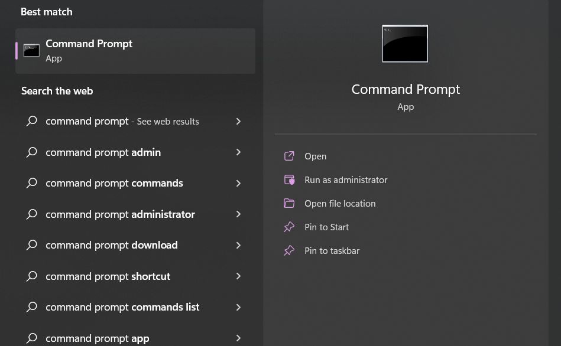
Task: Open Command Prompt best match result
Action: point(135,51)
